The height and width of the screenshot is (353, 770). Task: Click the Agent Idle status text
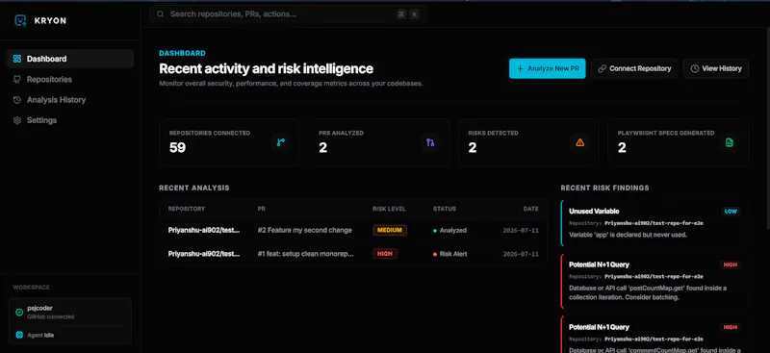[x=40, y=335]
